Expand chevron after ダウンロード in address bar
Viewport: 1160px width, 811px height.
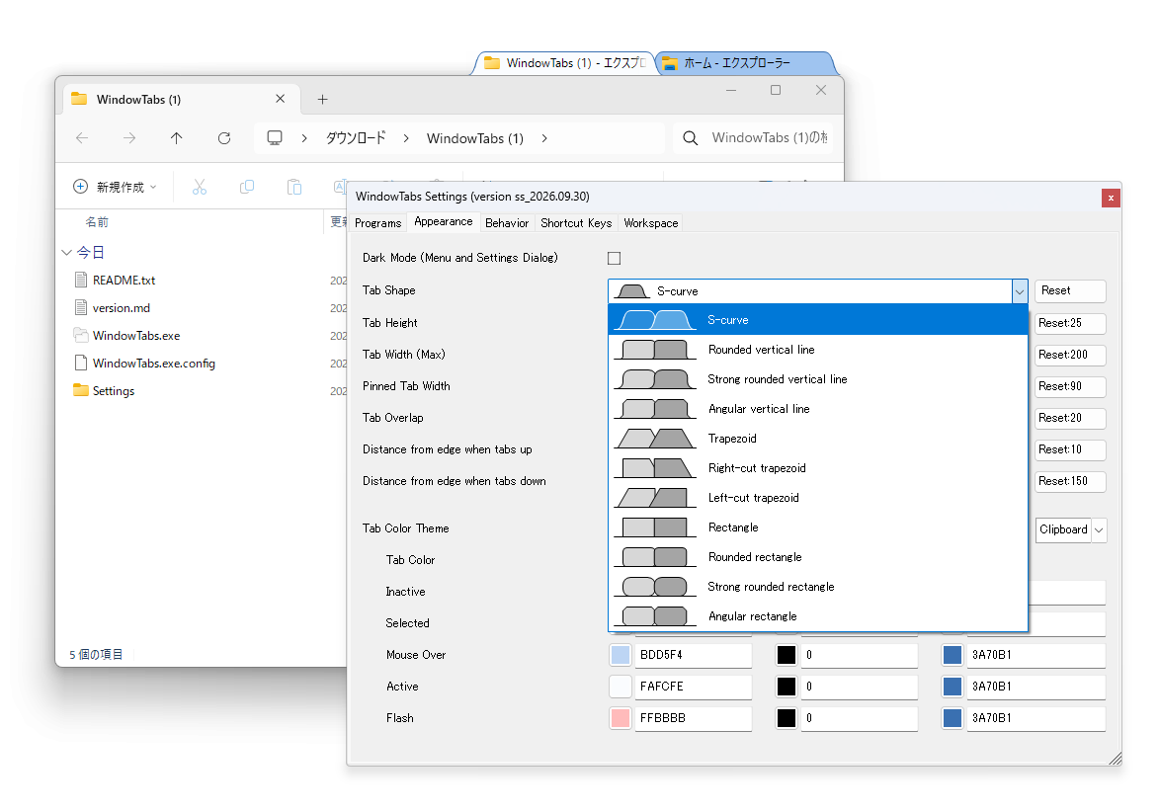[406, 138]
